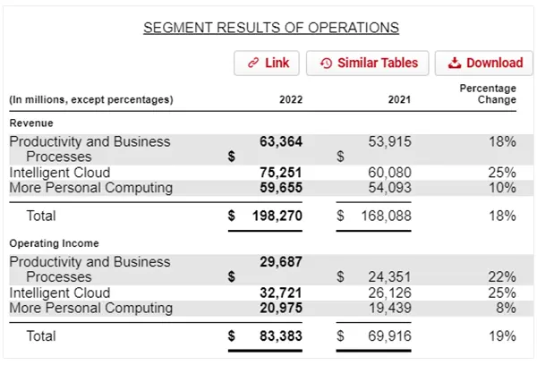Download the segment results table
The image size is (537, 365).
tap(484, 63)
